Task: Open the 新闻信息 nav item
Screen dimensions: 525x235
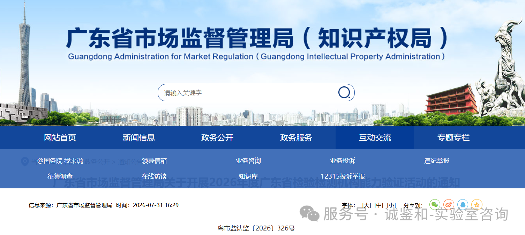Action: coord(139,138)
